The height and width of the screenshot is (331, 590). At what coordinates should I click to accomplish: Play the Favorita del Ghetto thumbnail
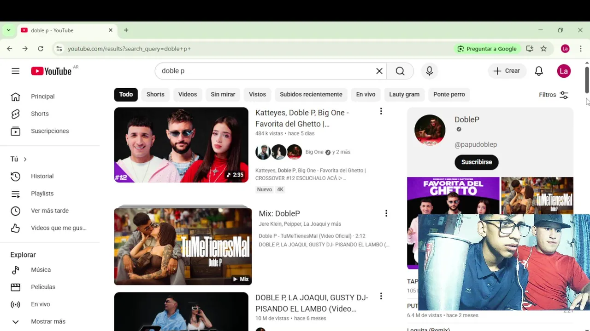click(x=181, y=145)
